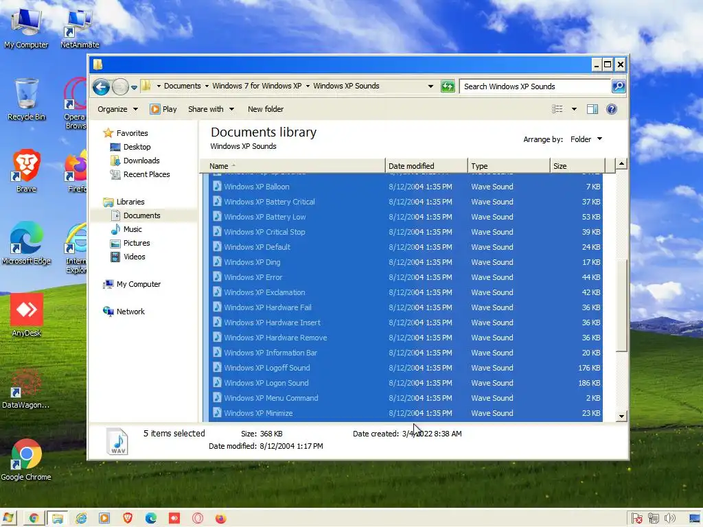Open Help with the question mark icon
The image size is (703, 527).
(612, 109)
